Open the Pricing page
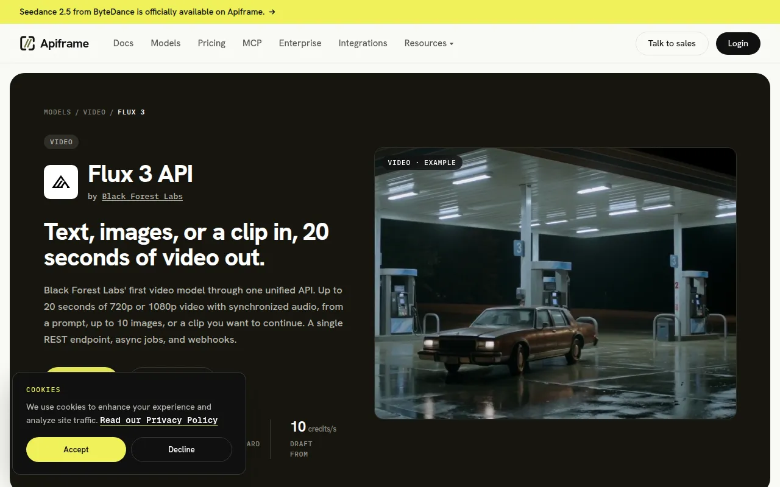The image size is (780, 487). coord(211,43)
